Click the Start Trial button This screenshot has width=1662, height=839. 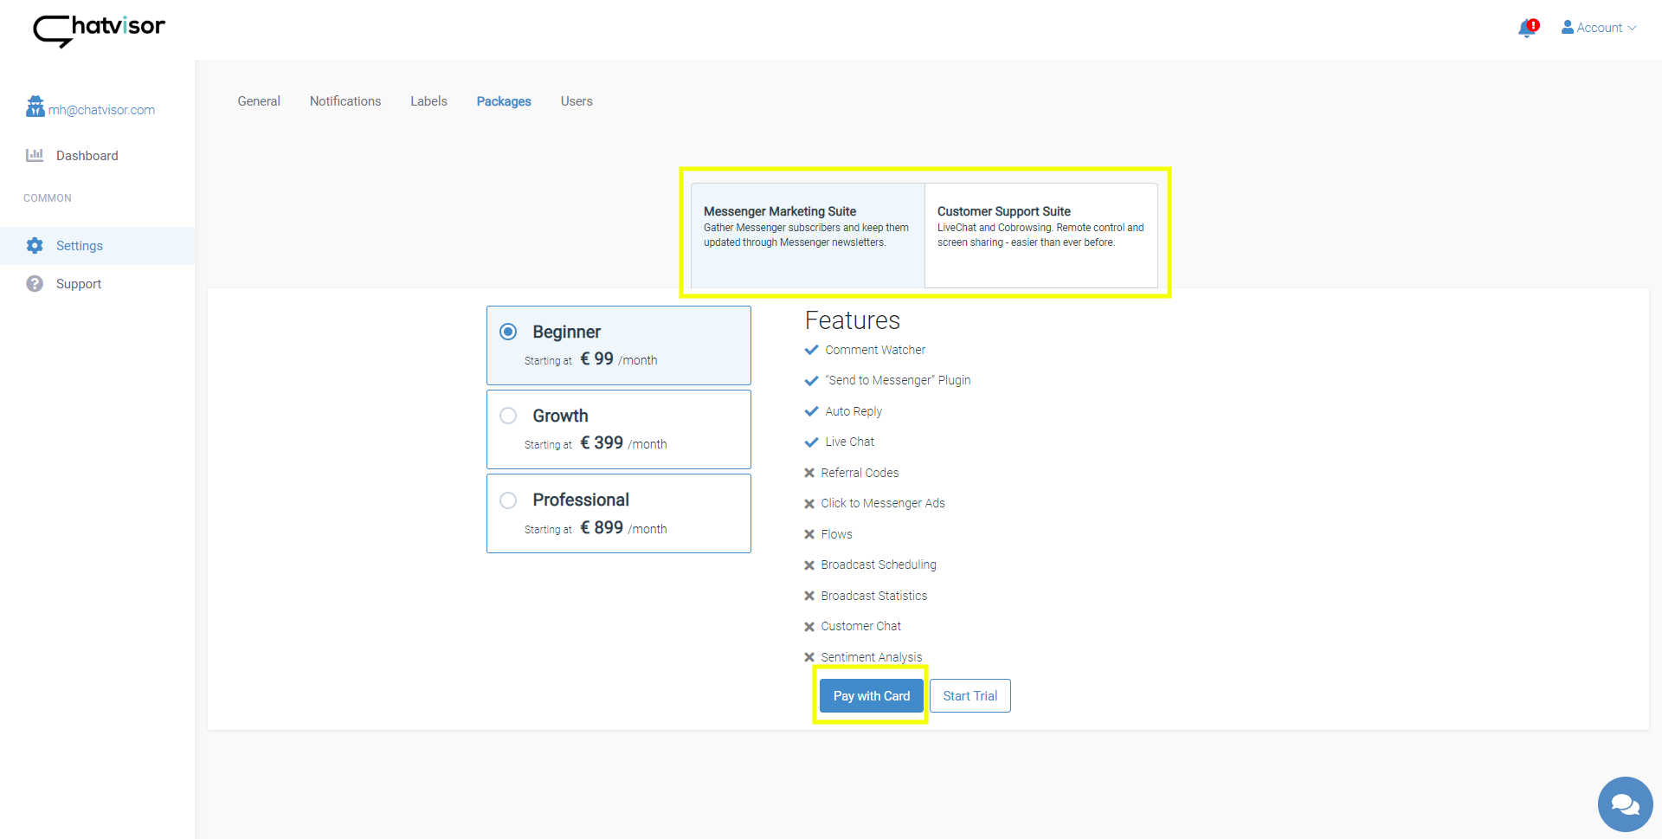pos(970,696)
